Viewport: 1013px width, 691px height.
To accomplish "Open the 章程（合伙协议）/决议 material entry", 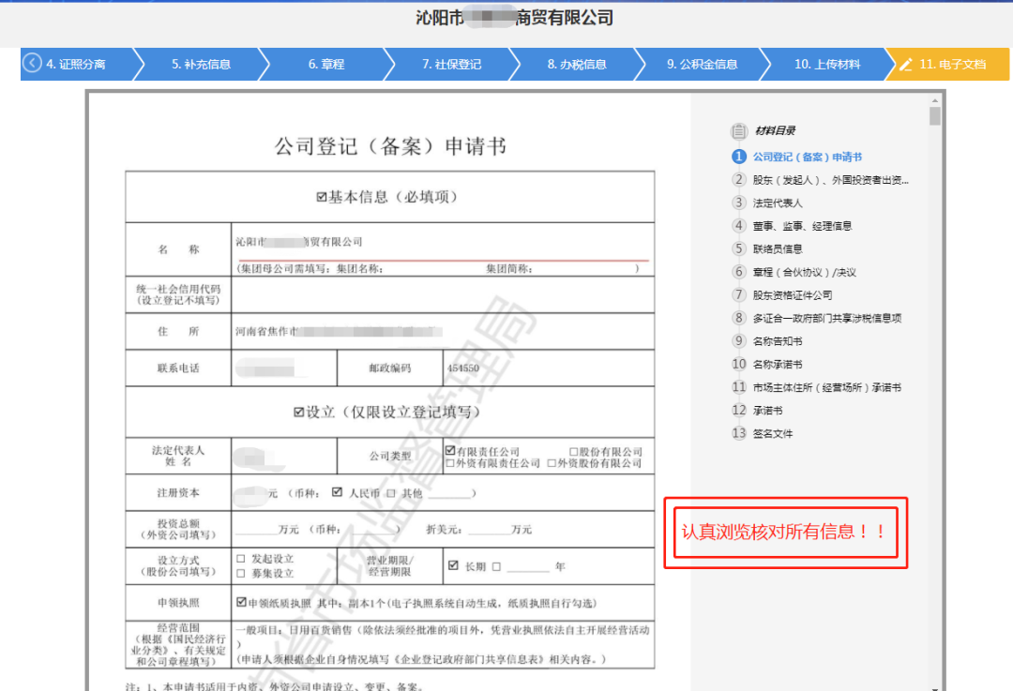I will [x=802, y=271].
